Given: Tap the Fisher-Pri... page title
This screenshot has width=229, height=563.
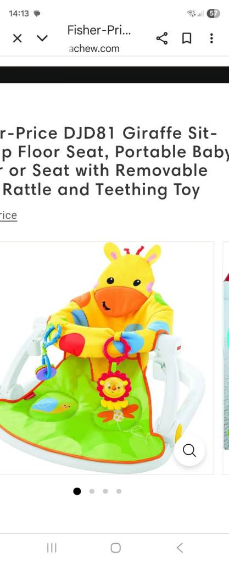Looking at the screenshot, I should [x=99, y=30].
